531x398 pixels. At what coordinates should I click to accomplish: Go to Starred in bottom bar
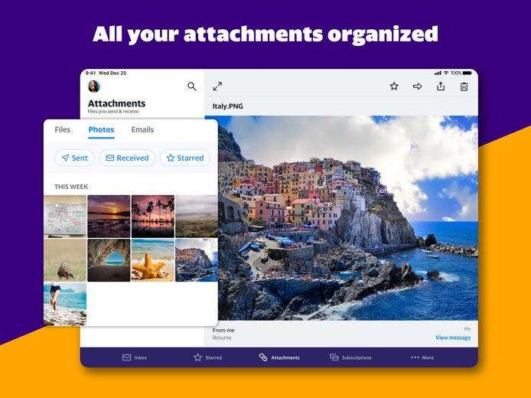(x=207, y=357)
